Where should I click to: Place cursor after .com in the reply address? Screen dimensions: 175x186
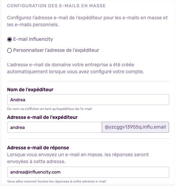point(61,172)
